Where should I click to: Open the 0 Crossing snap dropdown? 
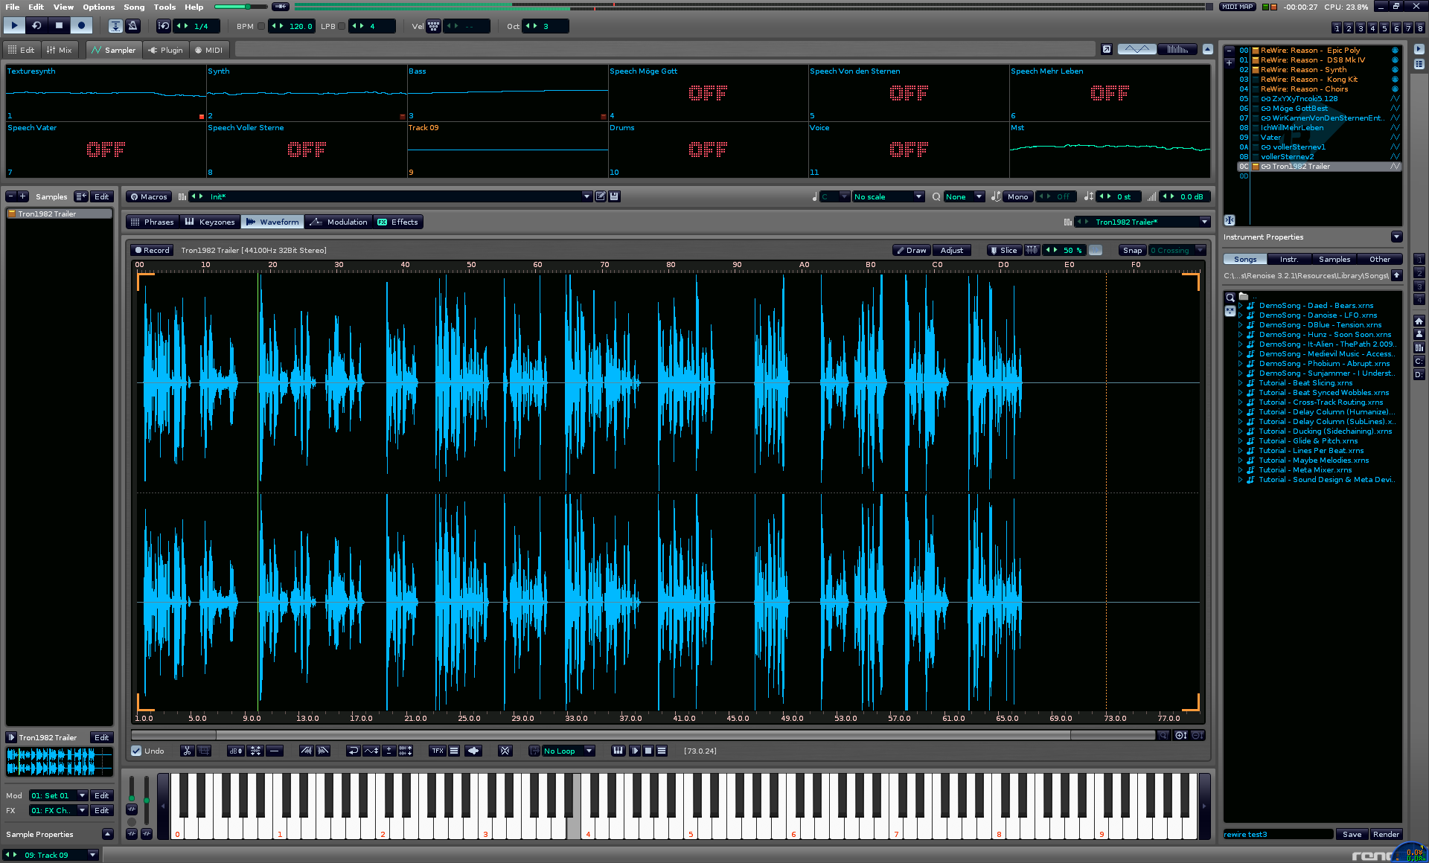pyautogui.click(x=1177, y=250)
